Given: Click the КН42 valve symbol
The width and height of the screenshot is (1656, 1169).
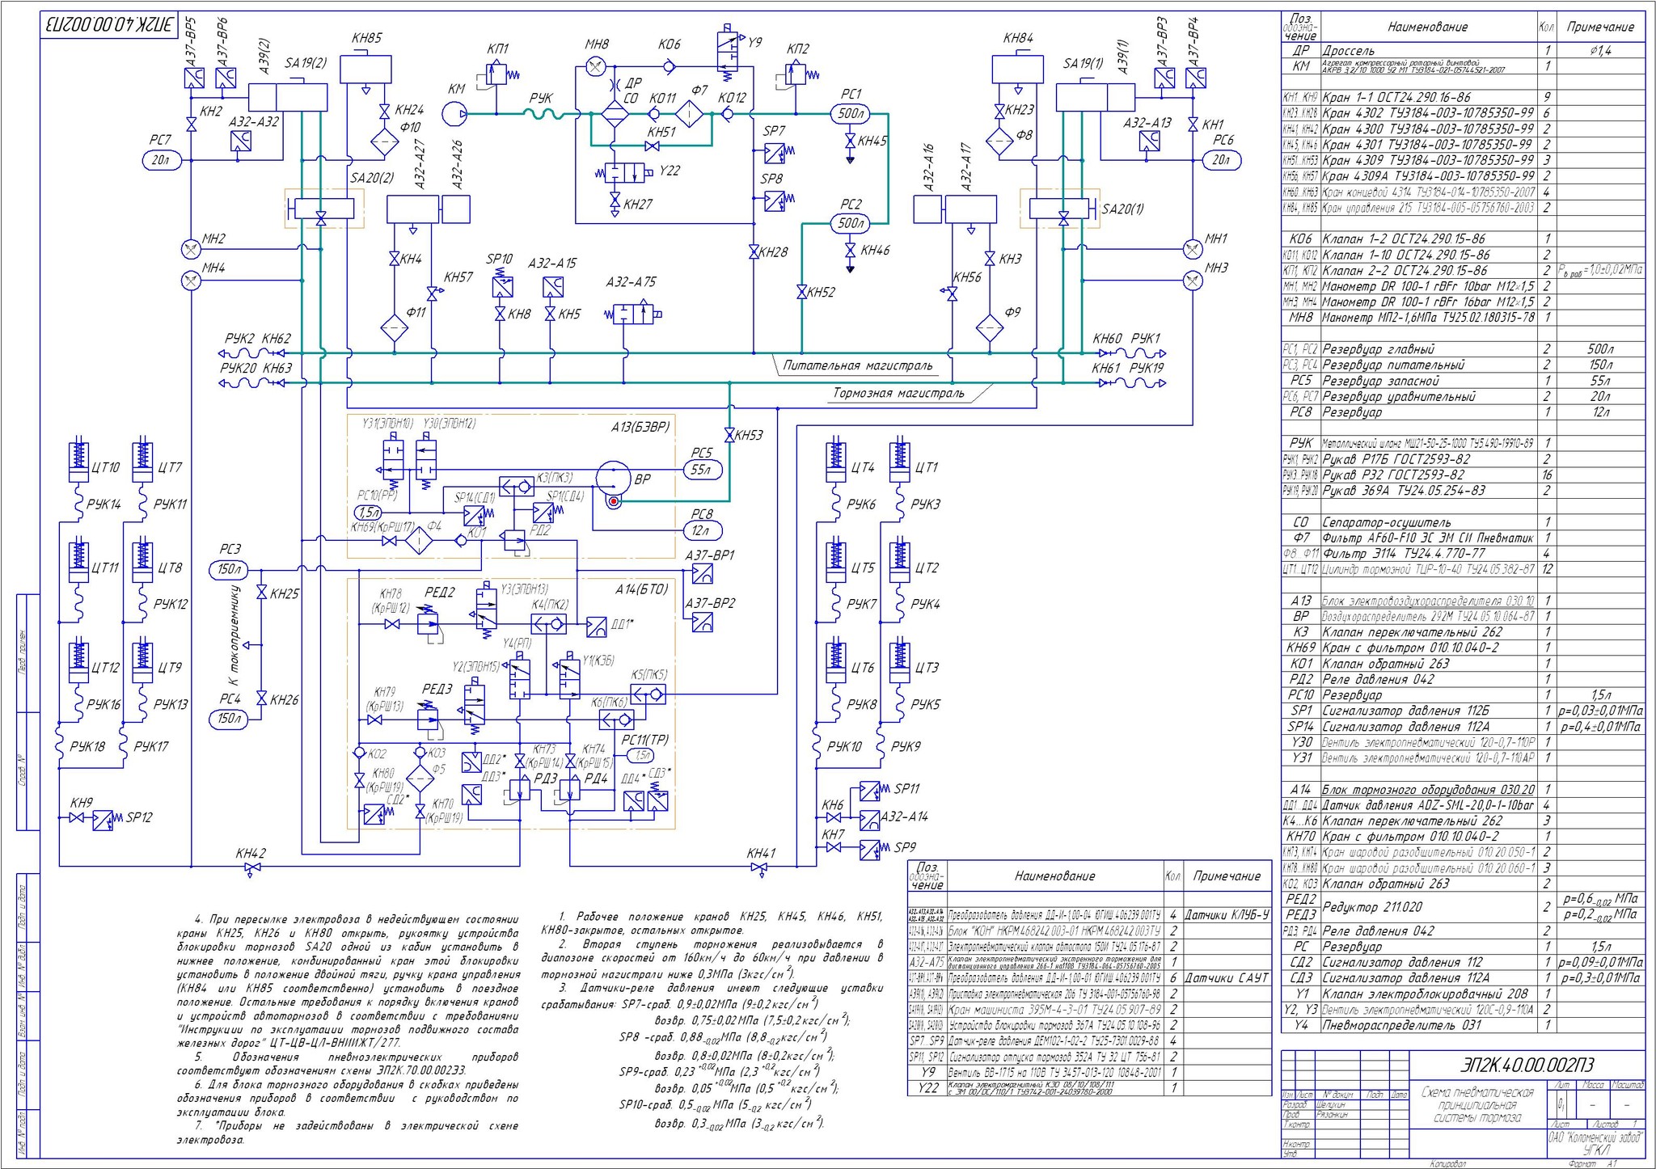Looking at the screenshot, I should coord(251,867).
